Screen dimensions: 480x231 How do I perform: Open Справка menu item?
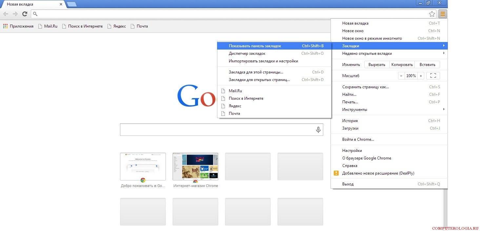(x=389, y=166)
